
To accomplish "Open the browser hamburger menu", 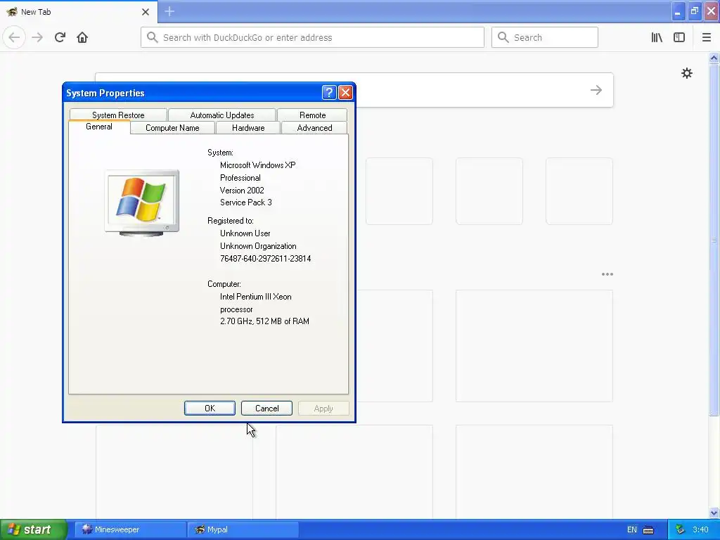I will coord(706,37).
